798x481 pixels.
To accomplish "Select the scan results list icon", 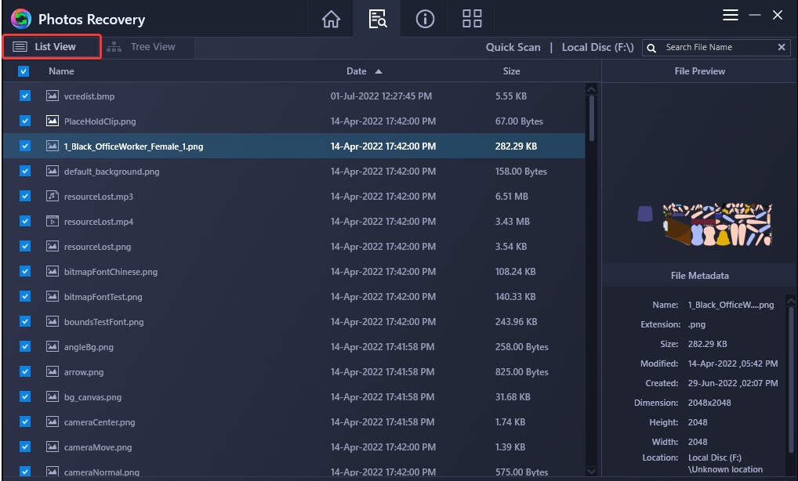I will 377,19.
